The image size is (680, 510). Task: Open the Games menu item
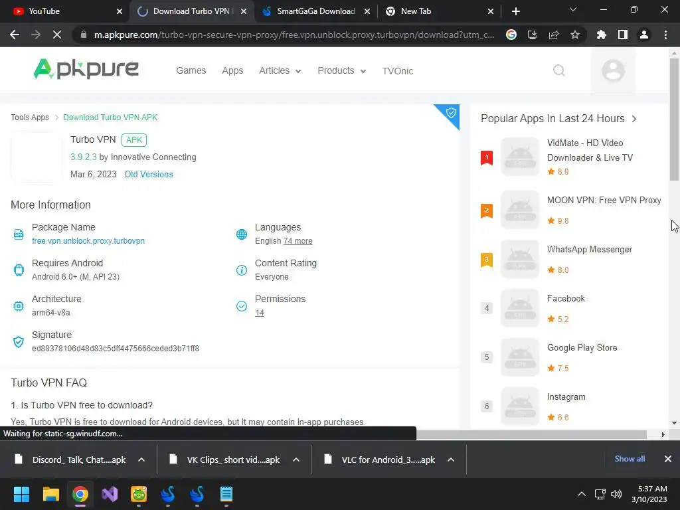(x=191, y=70)
